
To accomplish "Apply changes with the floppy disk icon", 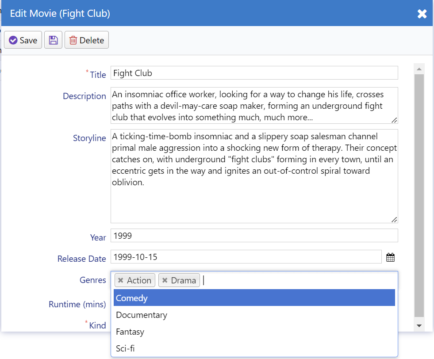I will [53, 40].
